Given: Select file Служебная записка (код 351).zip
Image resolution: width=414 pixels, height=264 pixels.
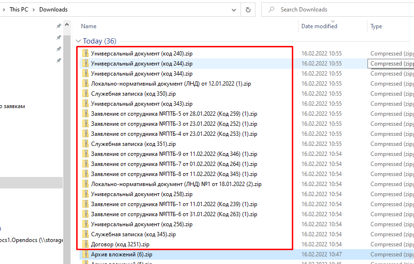Looking at the screenshot, I should click(x=133, y=144).
